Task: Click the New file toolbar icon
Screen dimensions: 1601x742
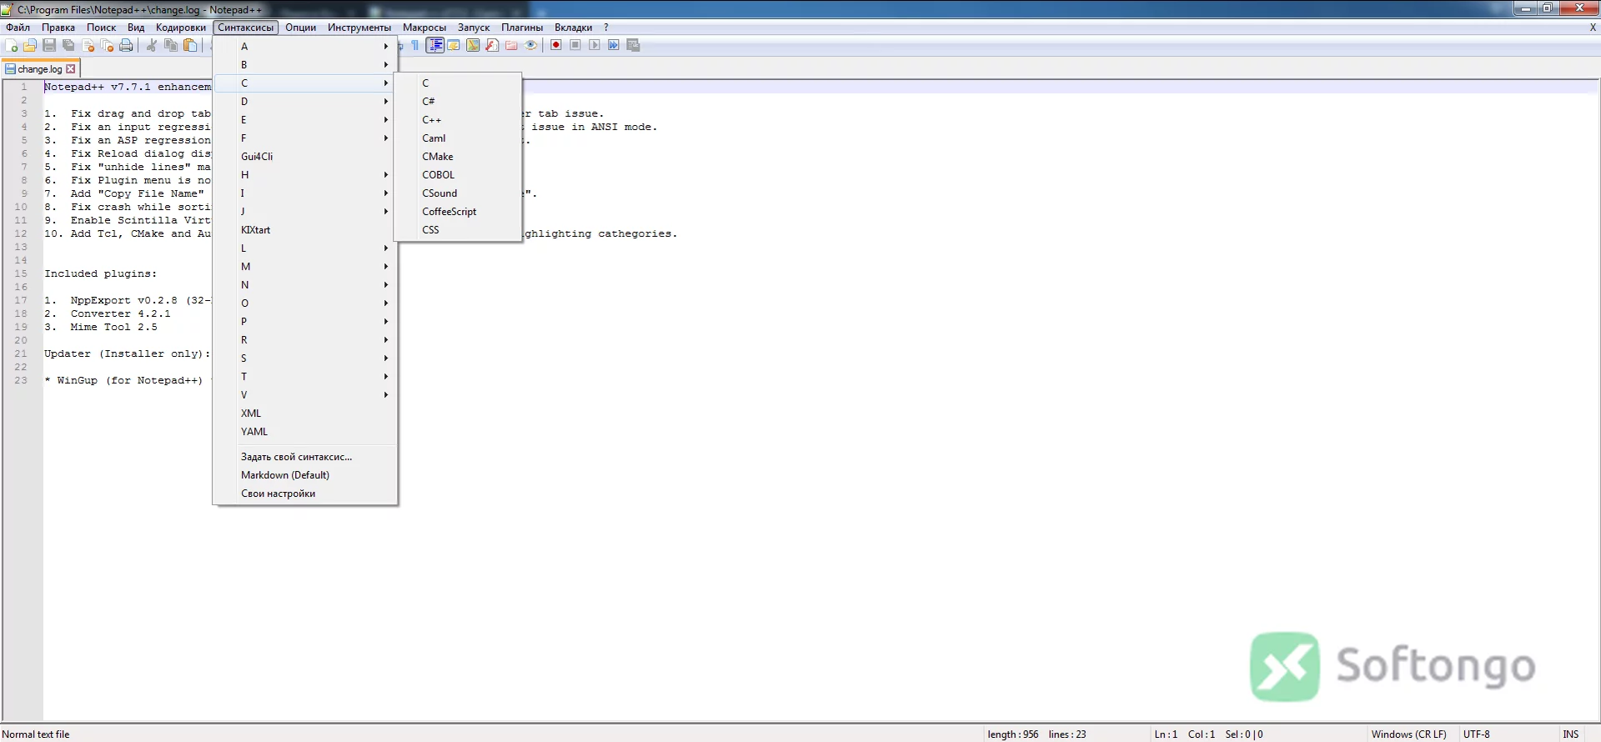Action: [12, 46]
